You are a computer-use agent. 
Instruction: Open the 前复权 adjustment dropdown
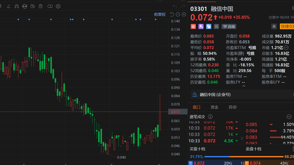160,14
